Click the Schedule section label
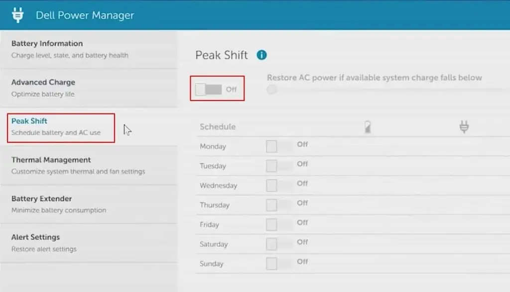510x292 pixels. pyautogui.click(x=218, y=127)
